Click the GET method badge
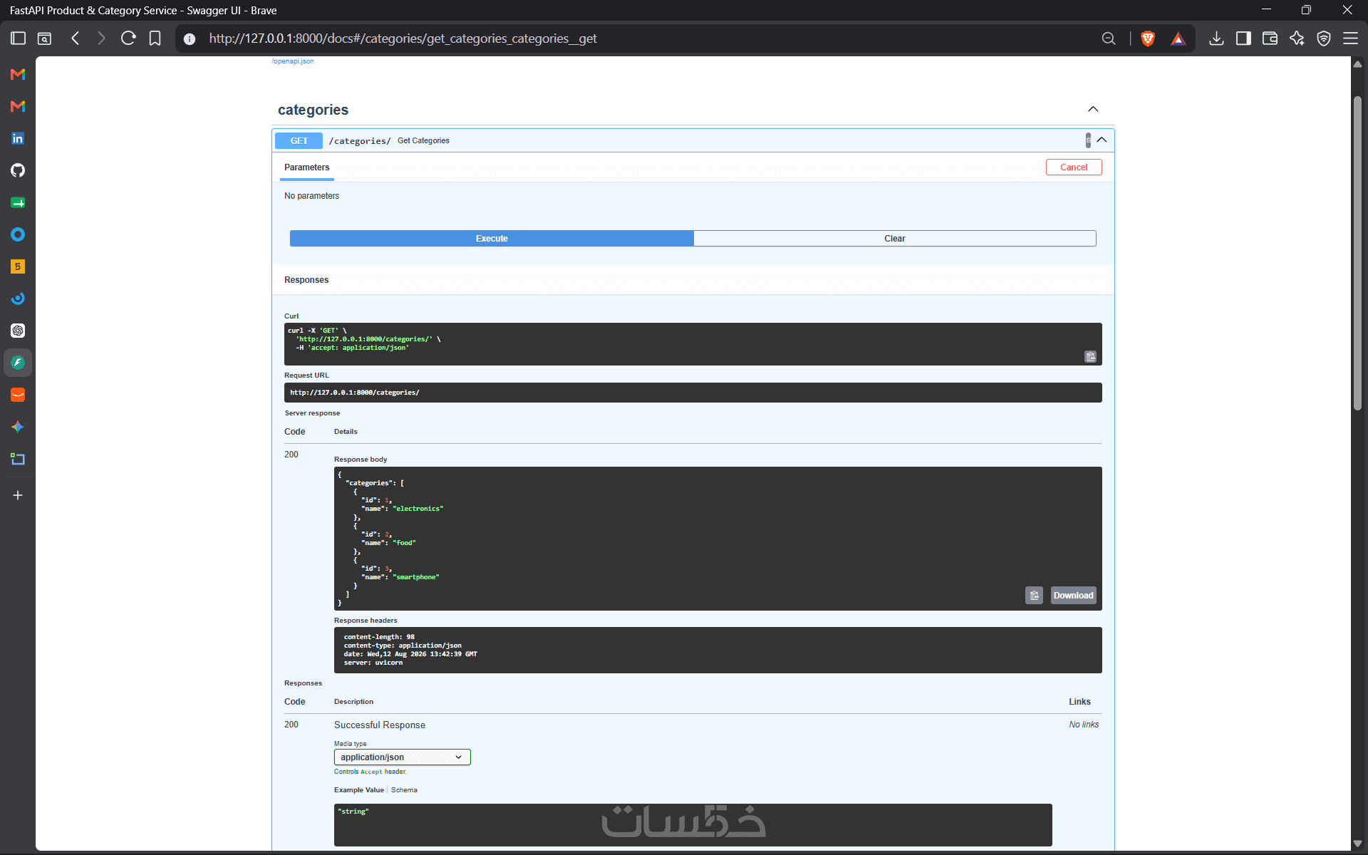 pyautogui.click(x=299, y=141)
